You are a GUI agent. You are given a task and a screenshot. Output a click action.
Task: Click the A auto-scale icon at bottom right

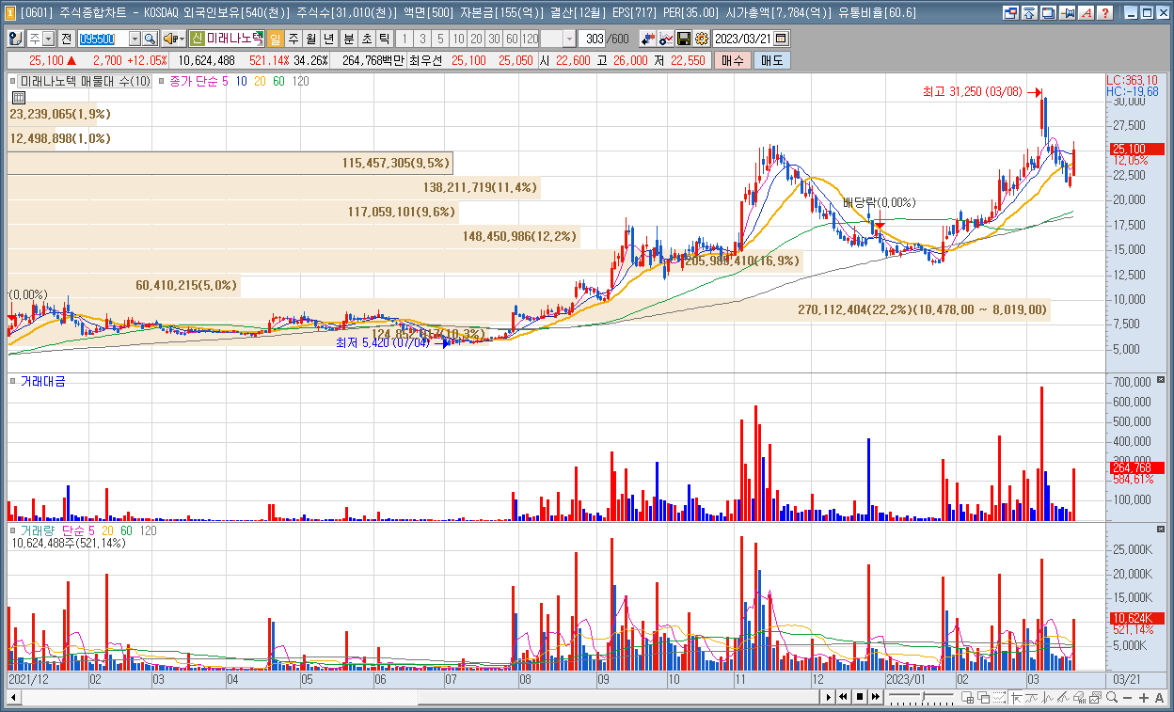click(x=1159, y=697)
